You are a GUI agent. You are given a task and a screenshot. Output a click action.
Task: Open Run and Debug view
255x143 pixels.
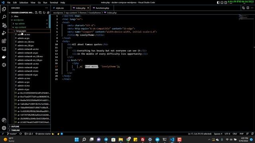4,33
